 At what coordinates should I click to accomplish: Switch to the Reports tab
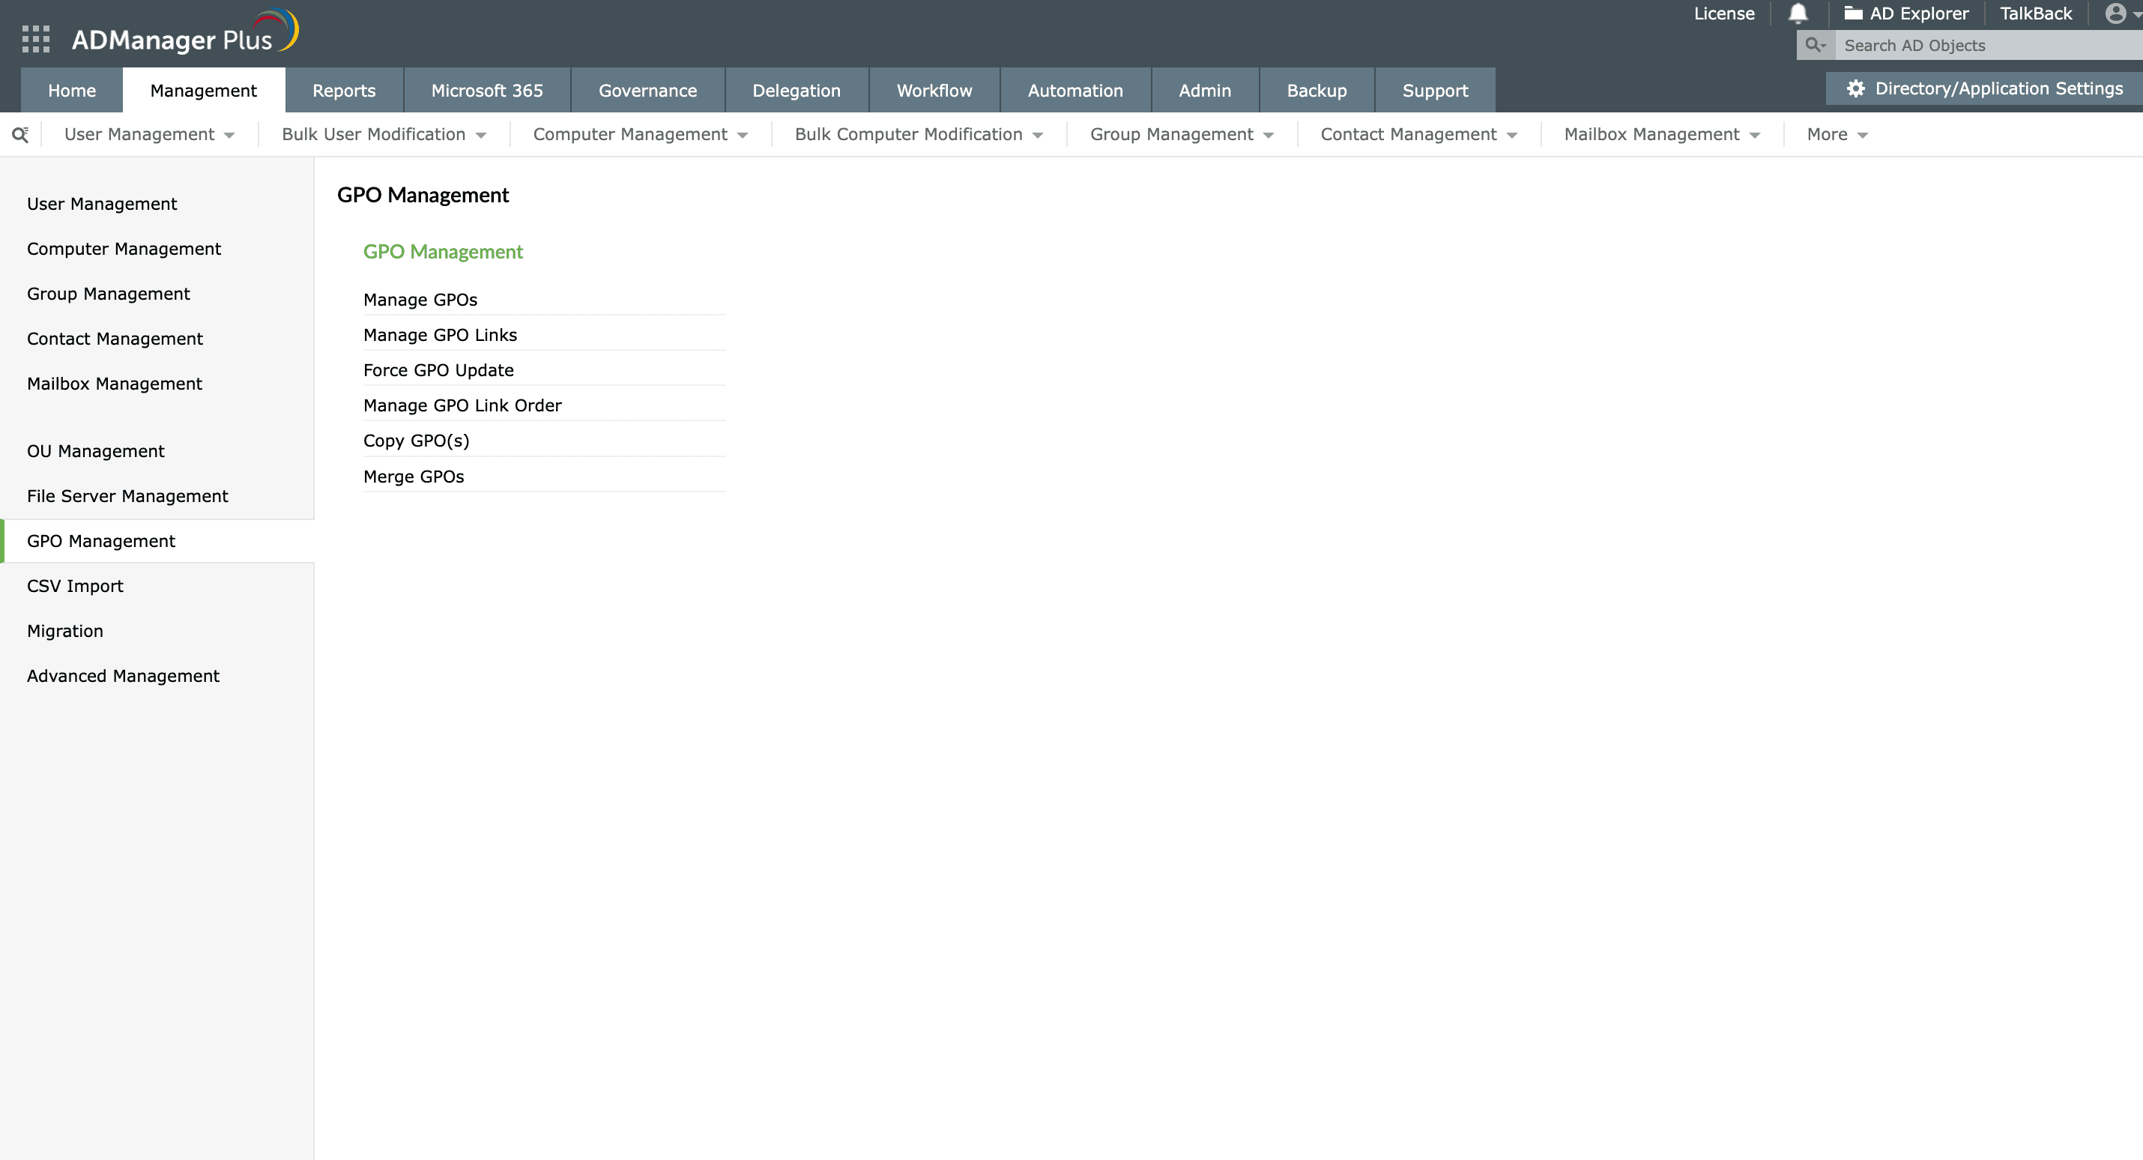pyautogui.click(x=344, y=91)
